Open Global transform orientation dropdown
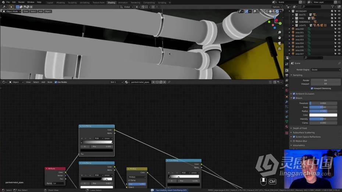The width and height of the screenshot is (342, 192). [x=127, y=7]
